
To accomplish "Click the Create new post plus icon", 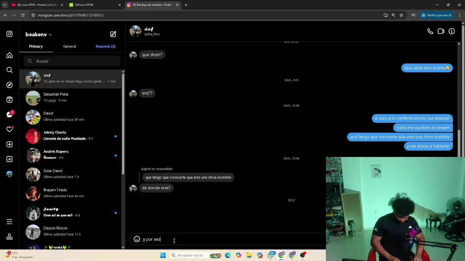I will pos(9,144).
